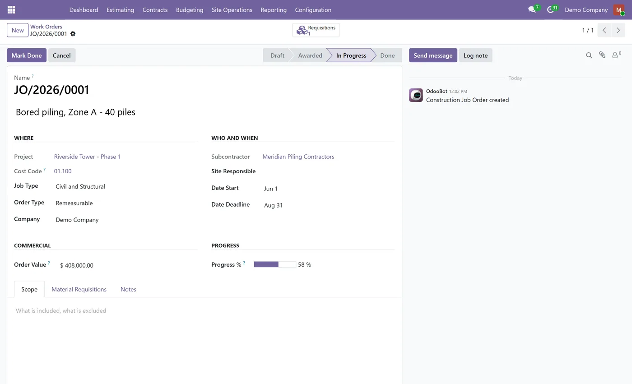Set status to Done in the status bar
Screen dimensions: 632x384
pos(387,56)
